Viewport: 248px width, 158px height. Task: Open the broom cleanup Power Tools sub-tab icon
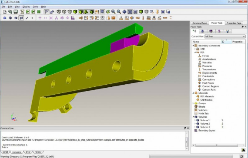(x=228, y=31)
